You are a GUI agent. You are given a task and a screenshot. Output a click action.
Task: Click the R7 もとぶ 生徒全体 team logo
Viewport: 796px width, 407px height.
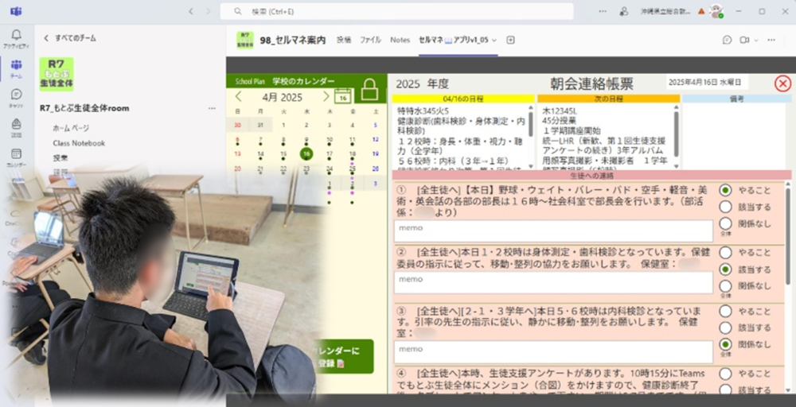pos(57,74)
